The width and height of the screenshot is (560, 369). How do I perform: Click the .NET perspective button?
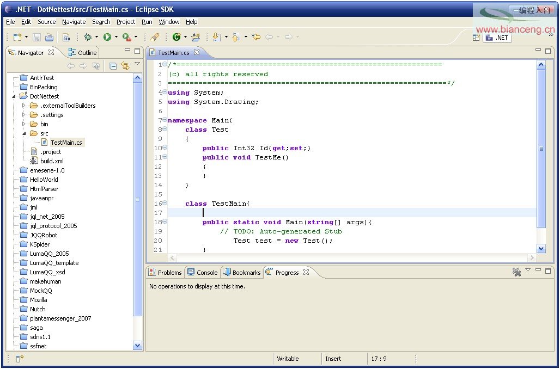coord(497,38)
